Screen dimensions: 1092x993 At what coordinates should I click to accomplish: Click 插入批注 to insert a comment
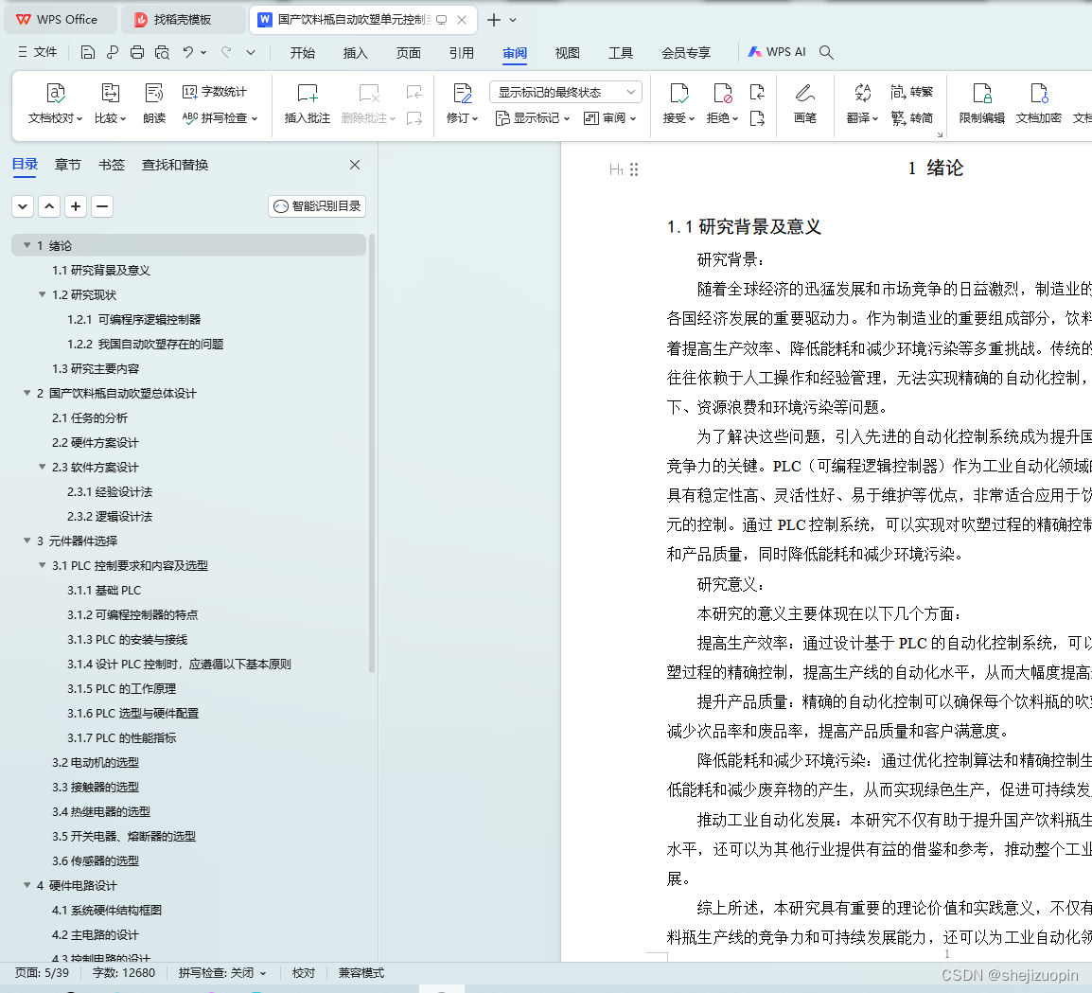click(308, 103)
